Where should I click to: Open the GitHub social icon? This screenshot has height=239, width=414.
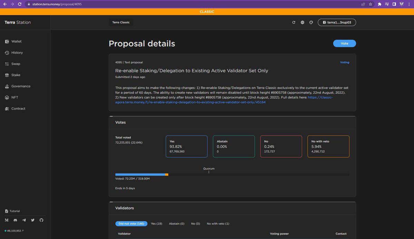(x=41, y=220)
